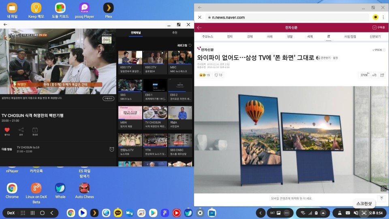
Task: Refresh the channel list (새로고침)
Action: point(184,45)
